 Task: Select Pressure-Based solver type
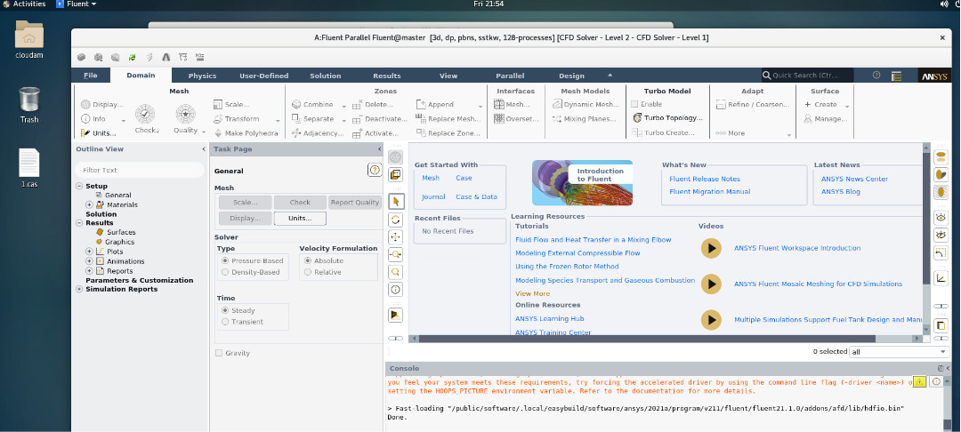point(225,260)
